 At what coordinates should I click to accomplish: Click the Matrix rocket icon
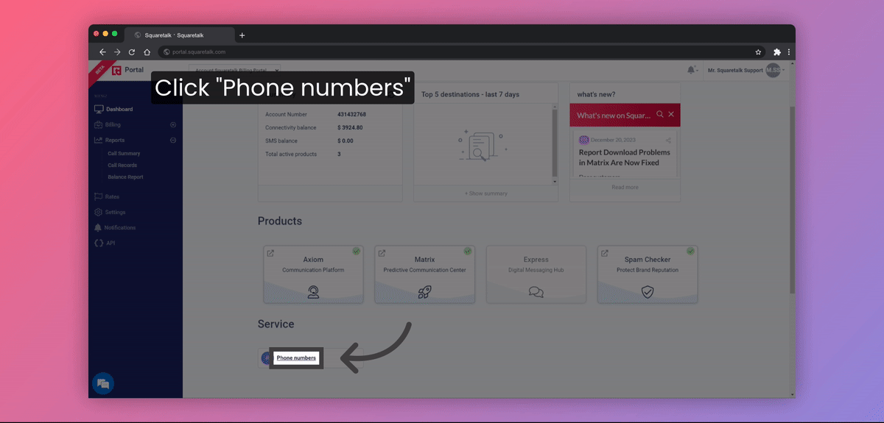tap(424, 291)
